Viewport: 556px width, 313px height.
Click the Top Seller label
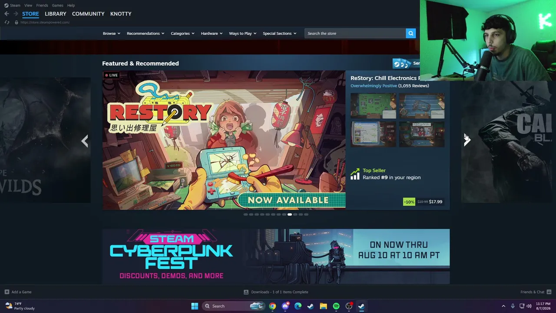[x=374, y=170]
